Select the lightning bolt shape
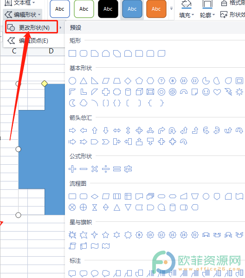 tap(228, 92)
